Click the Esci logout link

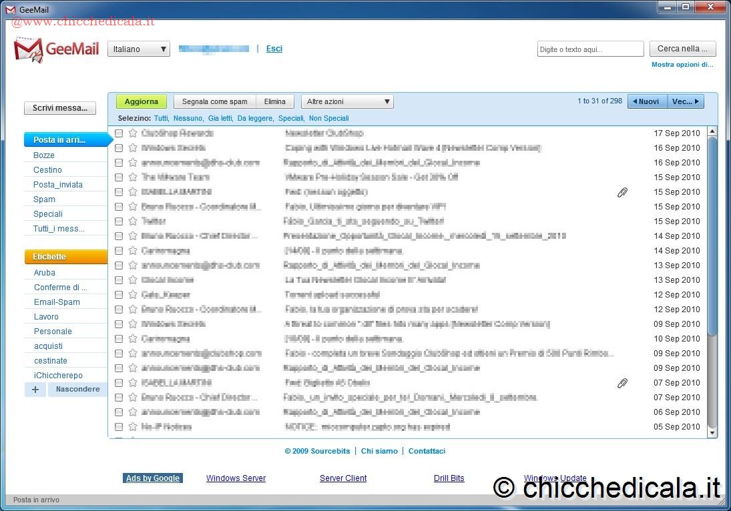(274, 49)
